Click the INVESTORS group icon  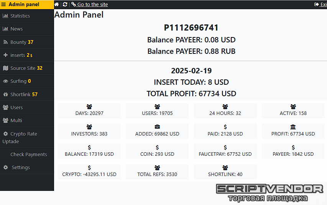89,127
